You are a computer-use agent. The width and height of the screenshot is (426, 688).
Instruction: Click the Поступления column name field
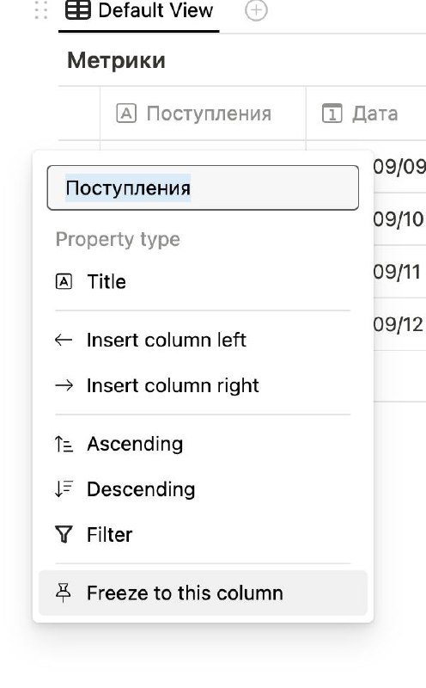[x=203, y=187]
